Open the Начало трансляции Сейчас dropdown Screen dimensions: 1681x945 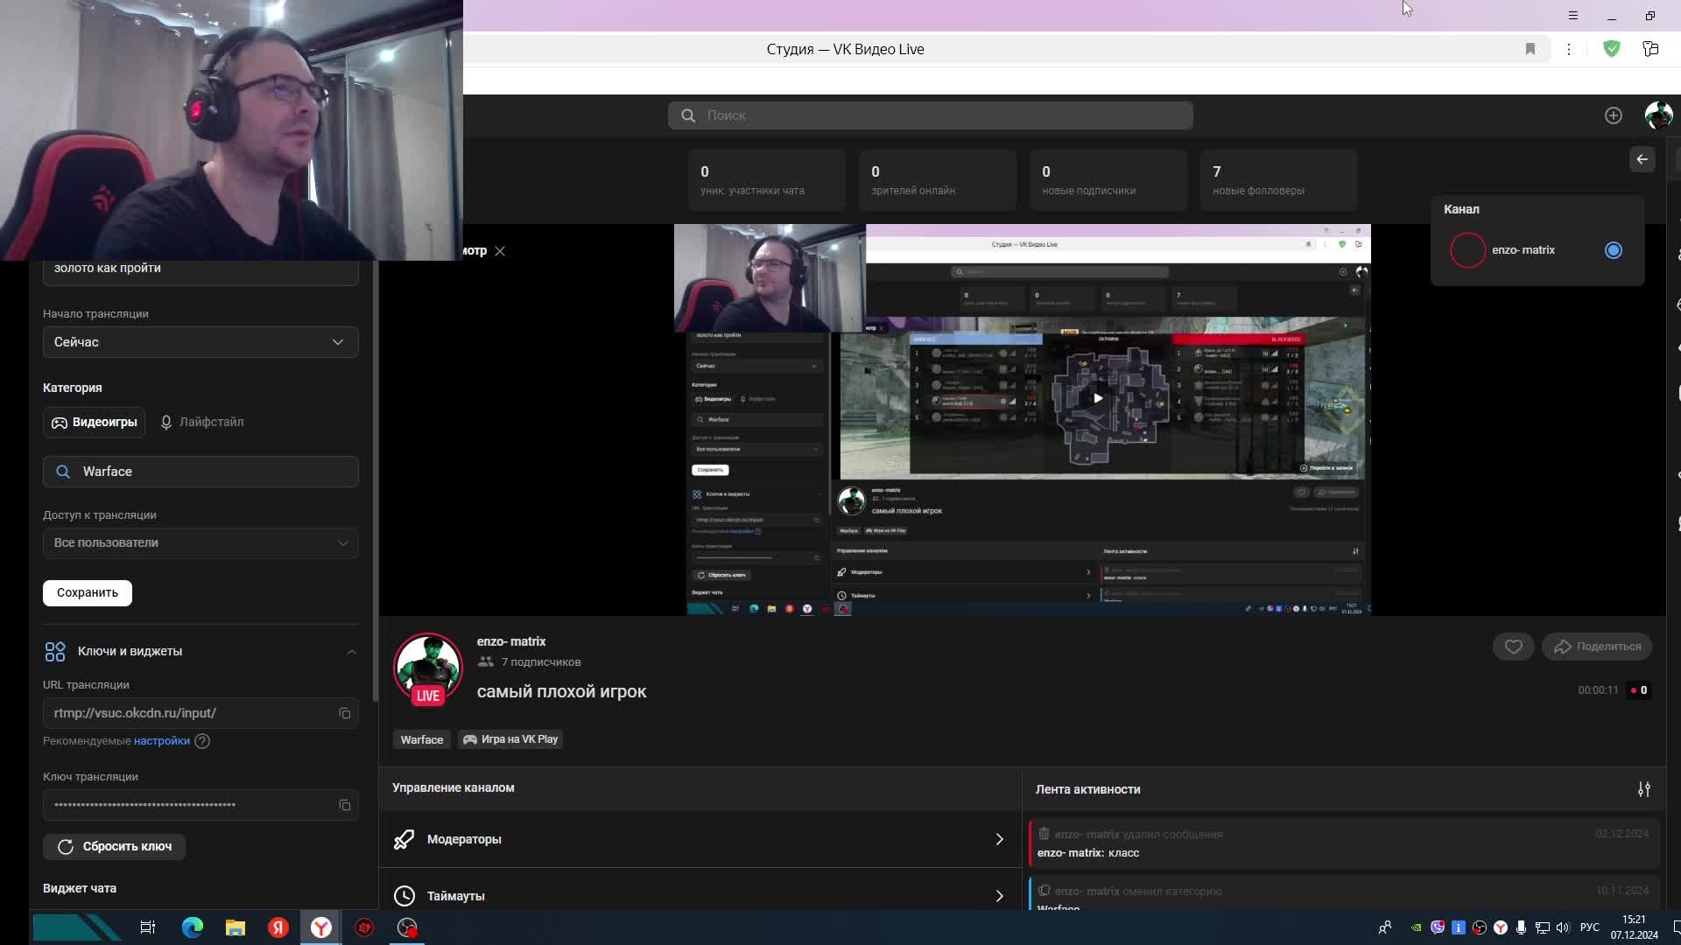pos(200,342)
